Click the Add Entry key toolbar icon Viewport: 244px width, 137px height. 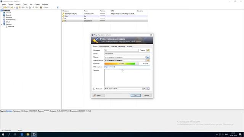12,8
